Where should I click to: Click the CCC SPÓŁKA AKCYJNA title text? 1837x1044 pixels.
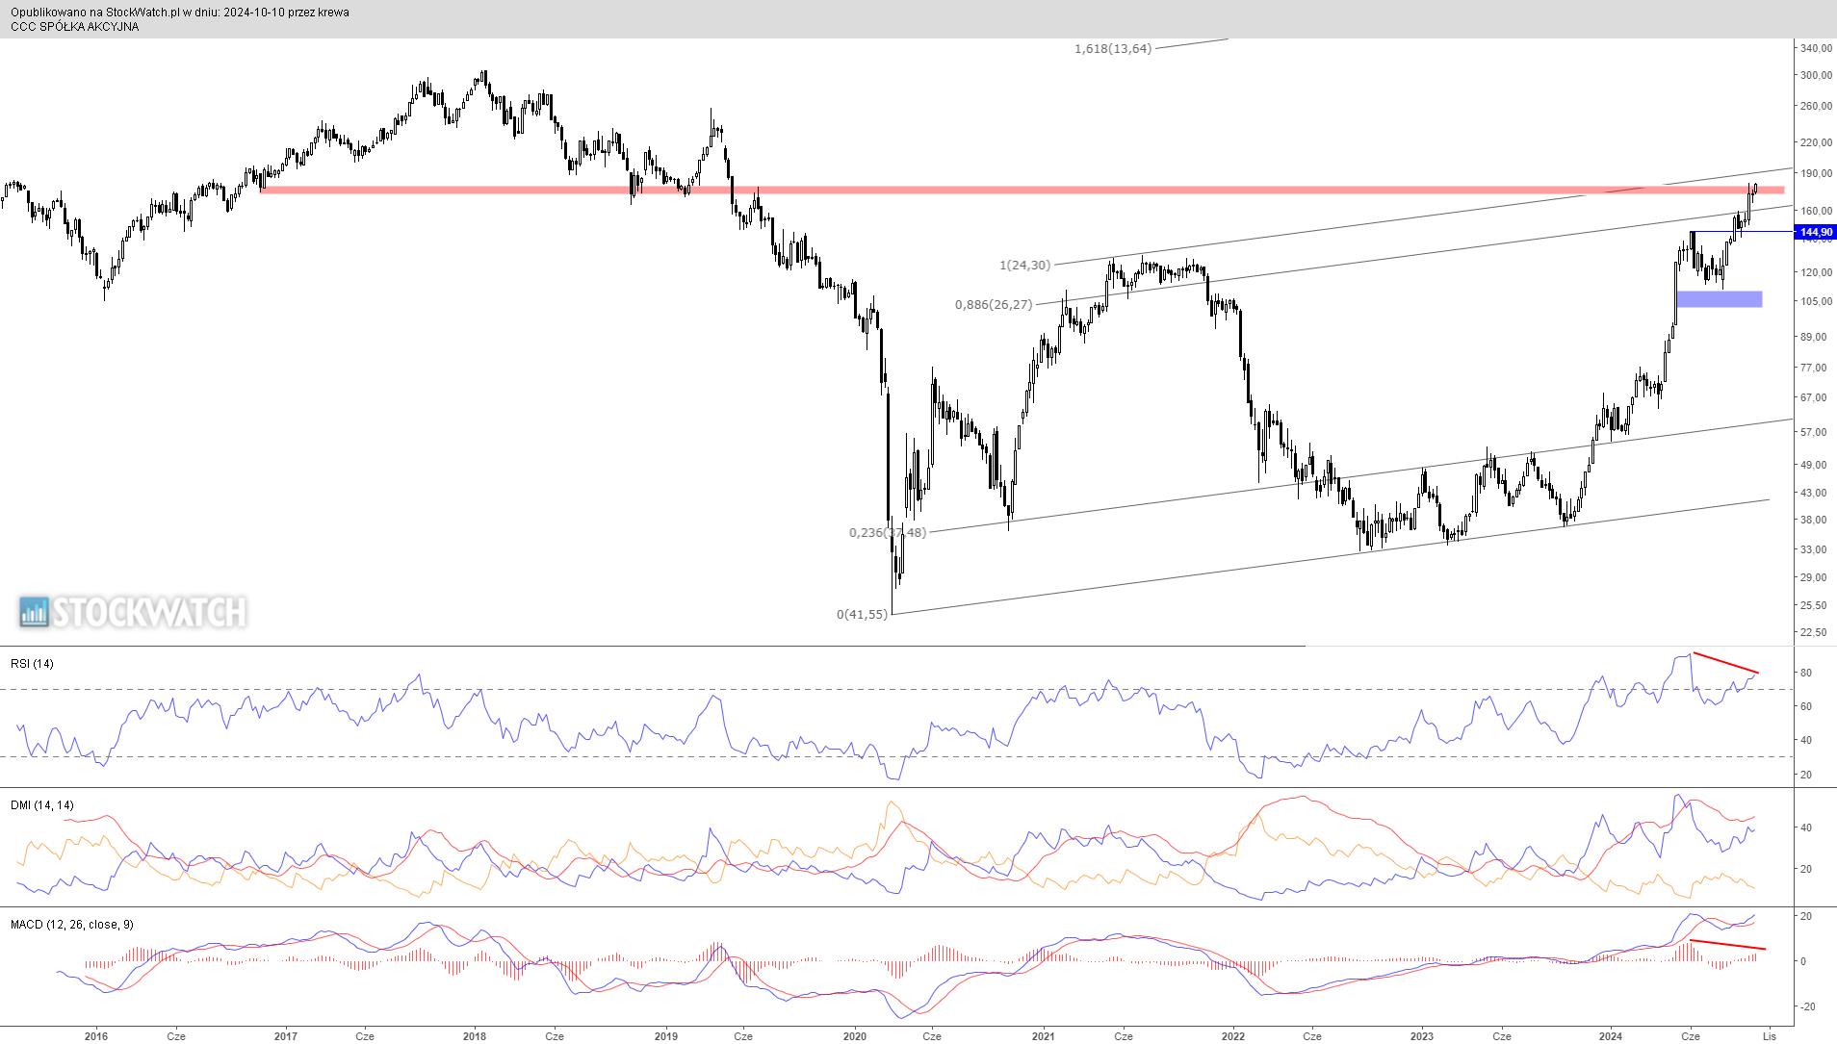coord(74,27)
